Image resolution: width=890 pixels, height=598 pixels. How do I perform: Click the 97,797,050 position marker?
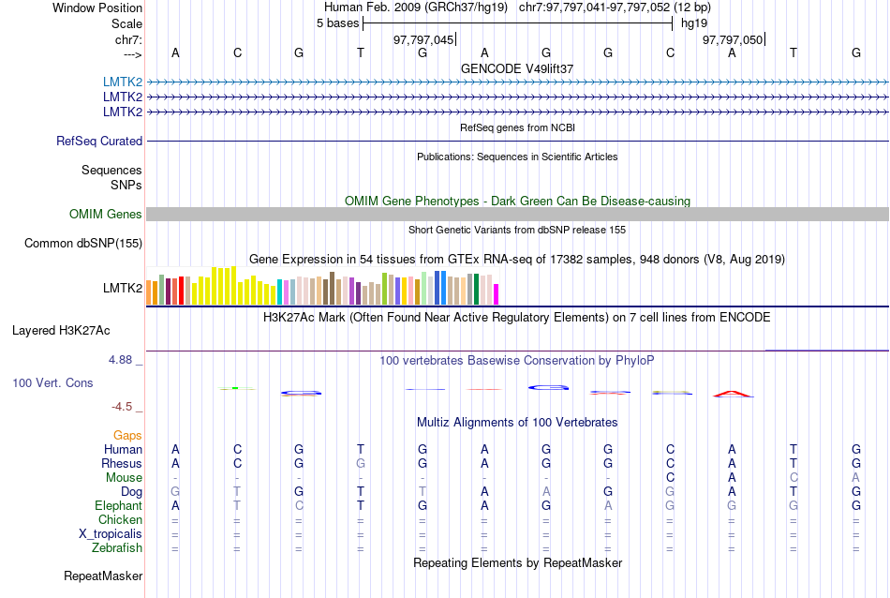pyautogui.click(x=733, y=39)
